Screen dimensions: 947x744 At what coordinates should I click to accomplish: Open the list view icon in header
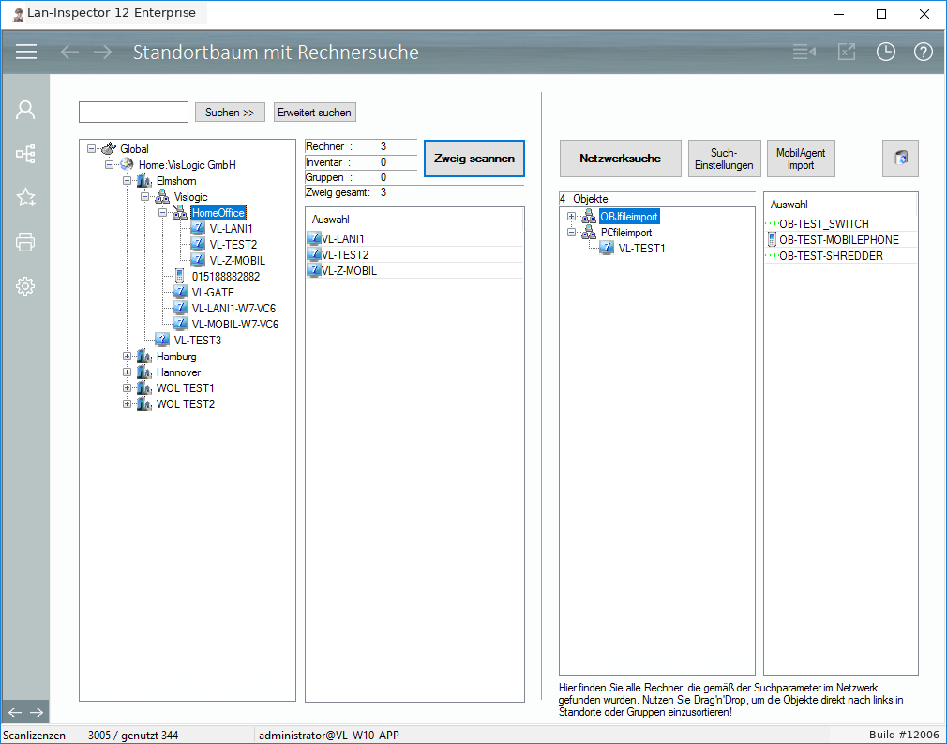click(x=804, y=52)
